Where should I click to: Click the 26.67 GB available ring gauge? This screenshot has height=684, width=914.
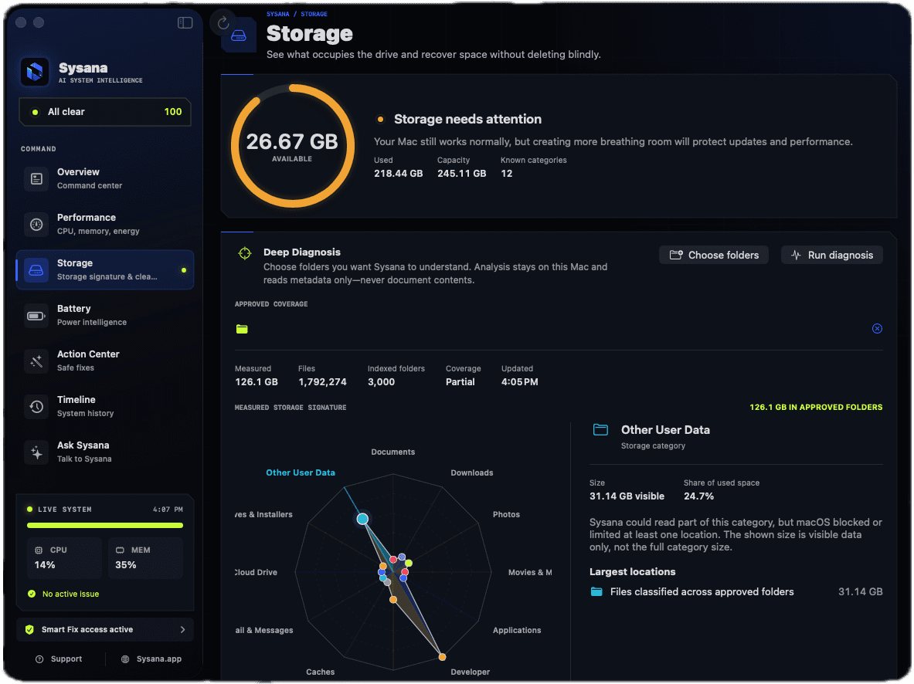[x=292, y=146]
